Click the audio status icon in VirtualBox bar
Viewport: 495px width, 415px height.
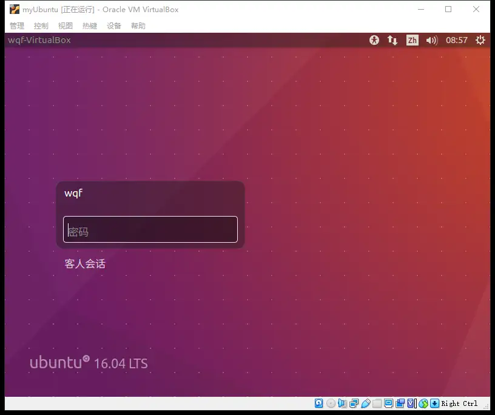(342, 403)
